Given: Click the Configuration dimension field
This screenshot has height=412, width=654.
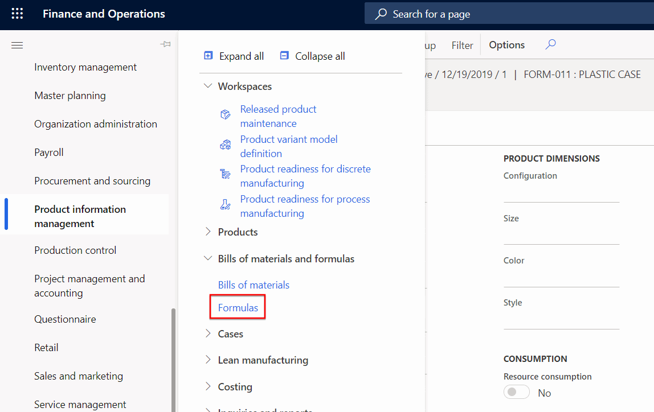Looking at the screenshot, I should click(x=561, y=193).
